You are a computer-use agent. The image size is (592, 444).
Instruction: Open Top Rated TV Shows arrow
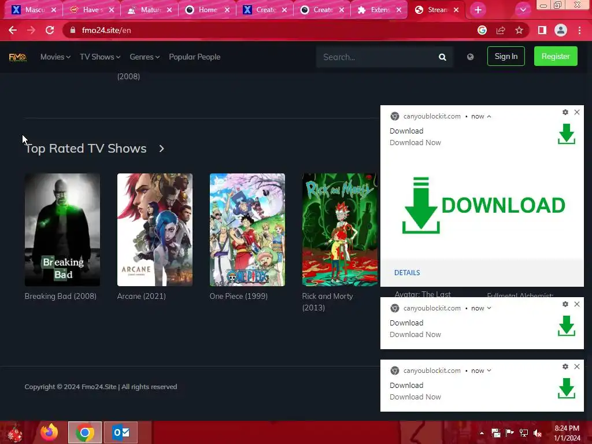click(162, 149)
